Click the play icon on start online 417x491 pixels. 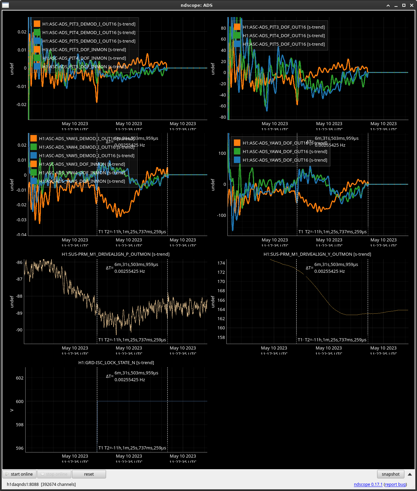[x=7, y=474]
